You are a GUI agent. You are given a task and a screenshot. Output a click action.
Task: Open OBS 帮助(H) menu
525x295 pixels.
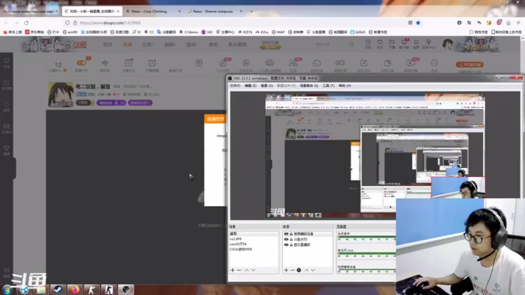tap(345, 86)
